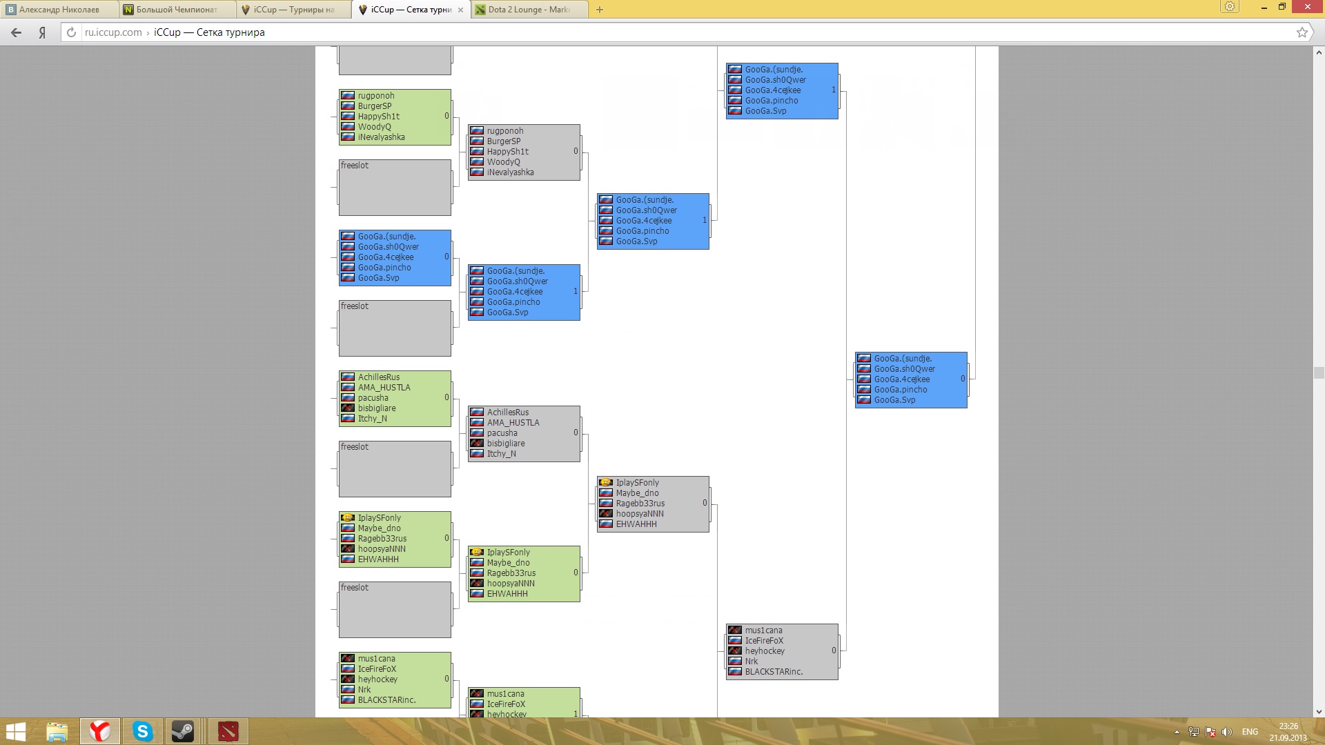Switch to Большой Чемпионат tab

176,10
